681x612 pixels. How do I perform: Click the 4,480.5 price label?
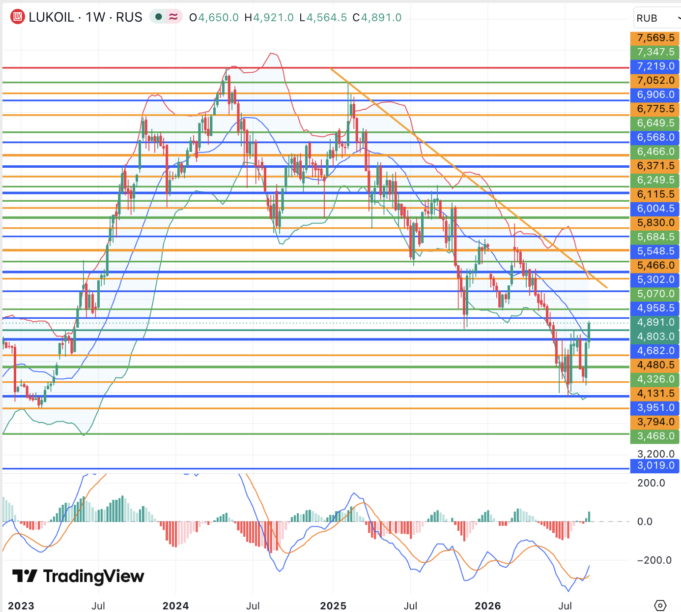coord(655,366)
